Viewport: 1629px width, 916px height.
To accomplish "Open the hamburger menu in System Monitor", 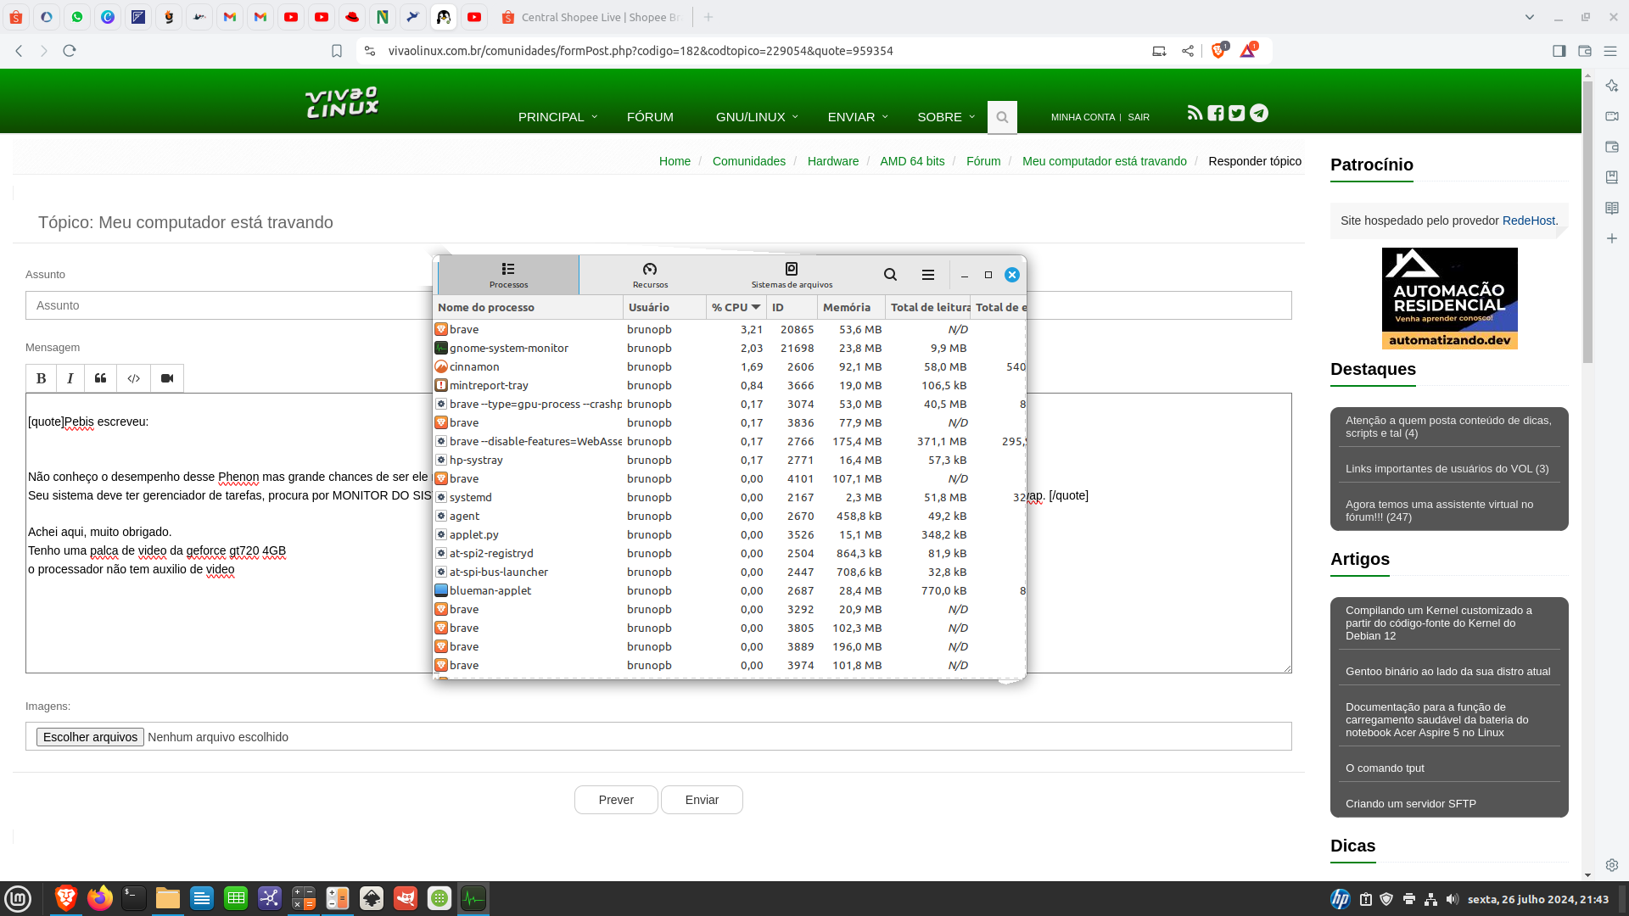I will 928,275.
